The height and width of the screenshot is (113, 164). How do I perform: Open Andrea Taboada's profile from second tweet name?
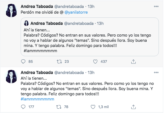pyautogui.click(x=37, y=72)
